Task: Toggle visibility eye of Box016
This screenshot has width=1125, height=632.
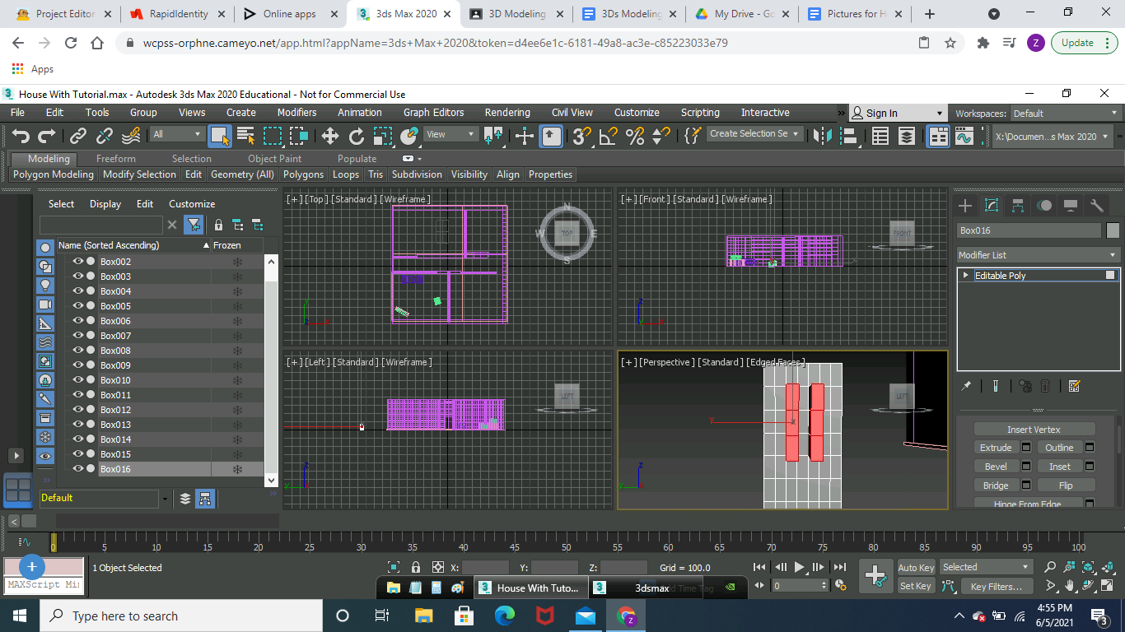Action: coord(78,469)
